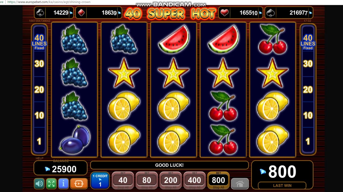Choose the 400 bet button

coord(194,181)
